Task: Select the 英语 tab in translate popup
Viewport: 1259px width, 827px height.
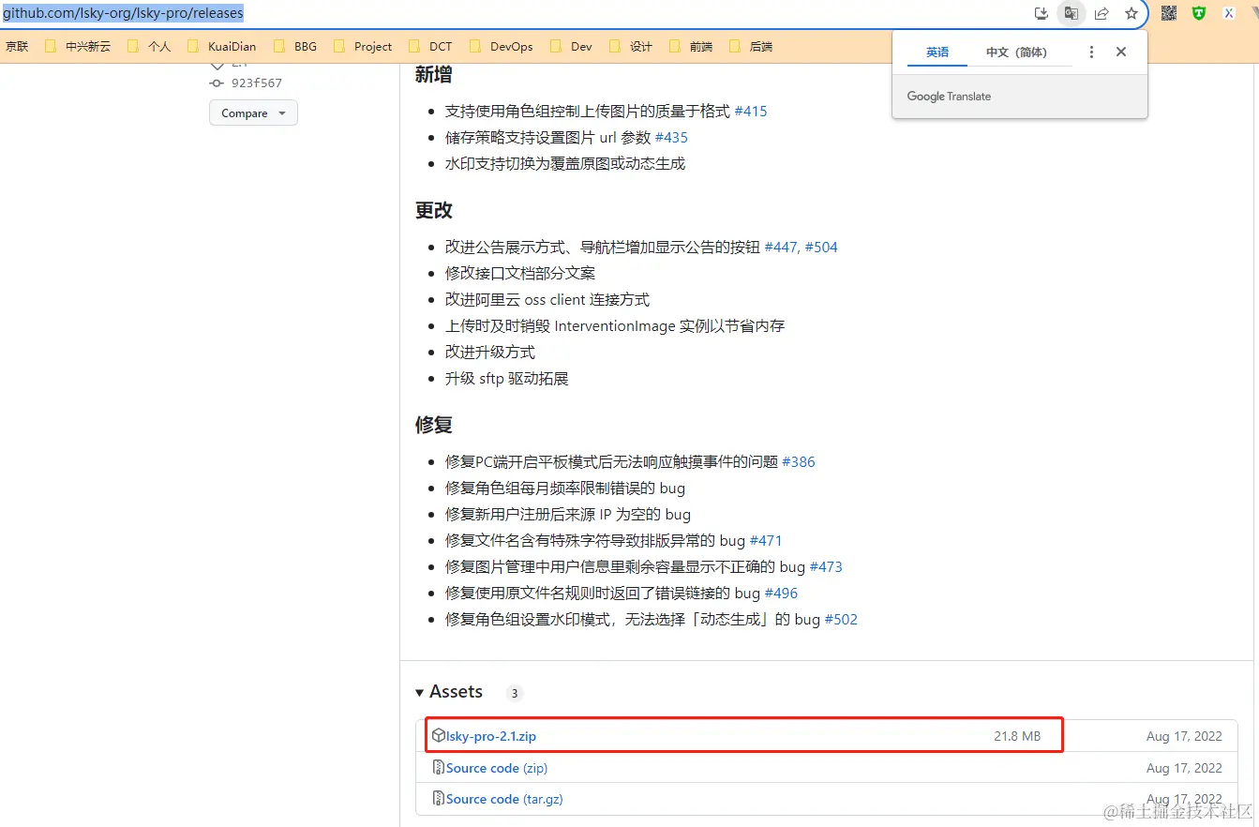Action: tap(937, 53)
